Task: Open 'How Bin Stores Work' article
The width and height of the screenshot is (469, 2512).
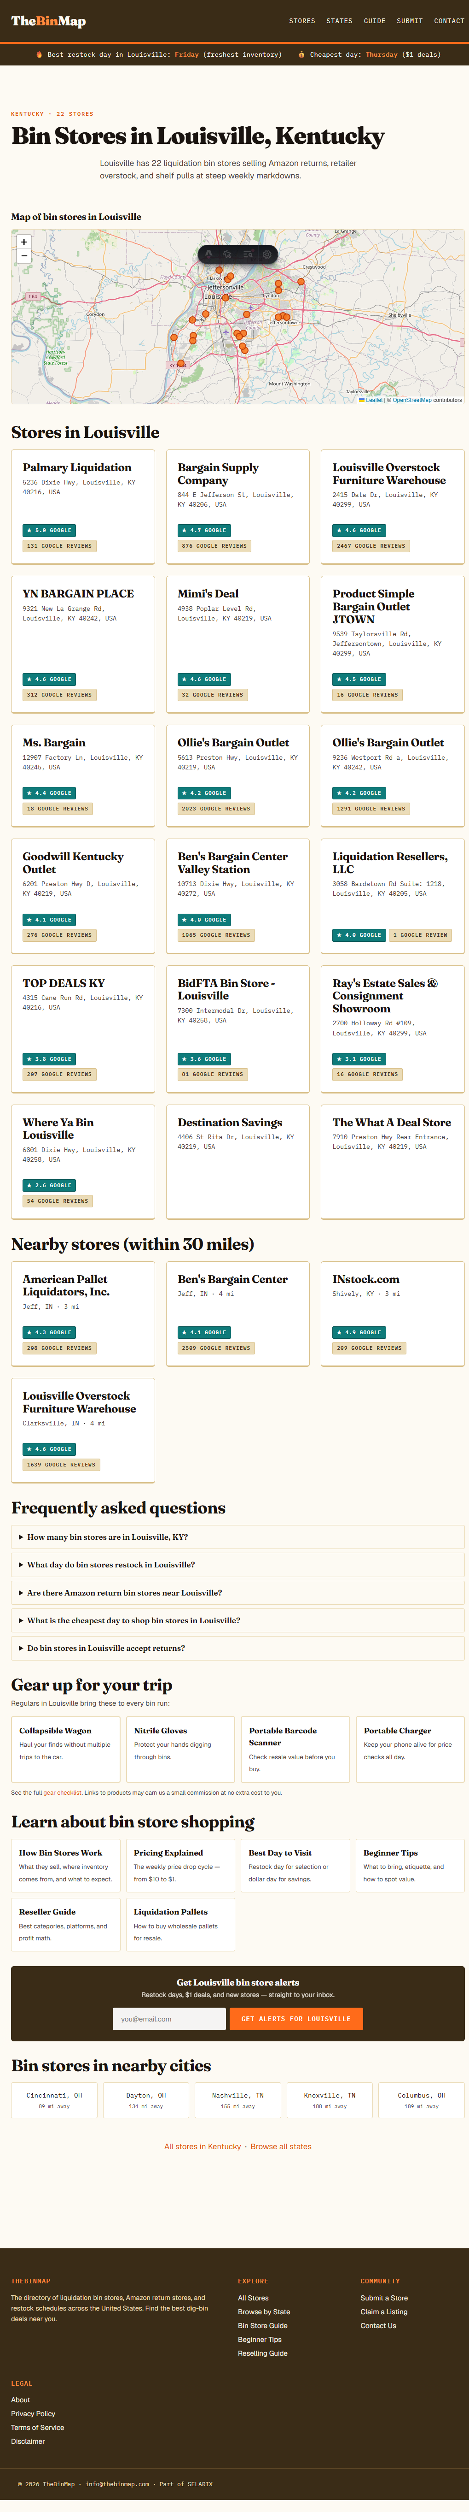Action: pos(66,1866)
